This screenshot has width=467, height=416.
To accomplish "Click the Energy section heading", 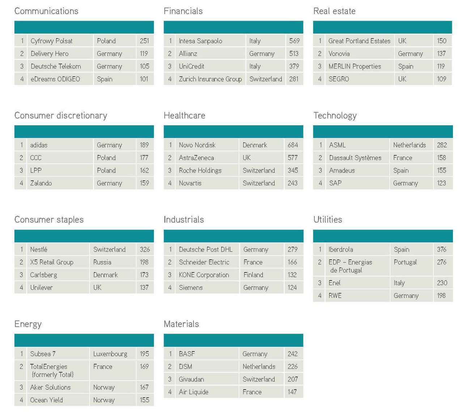I will [28, 324].
